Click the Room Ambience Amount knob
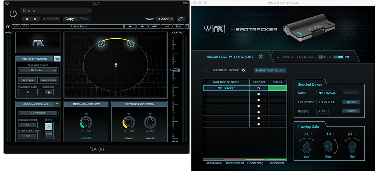This screenshot has height=172, width=376. pyautogui.click(x=86, y=122)
